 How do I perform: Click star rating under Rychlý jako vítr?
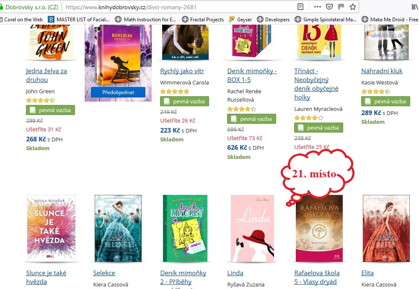(x=175, y=92)
